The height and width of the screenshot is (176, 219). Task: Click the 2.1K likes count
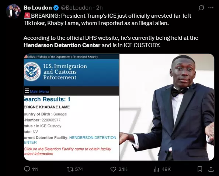pos(123,169)
